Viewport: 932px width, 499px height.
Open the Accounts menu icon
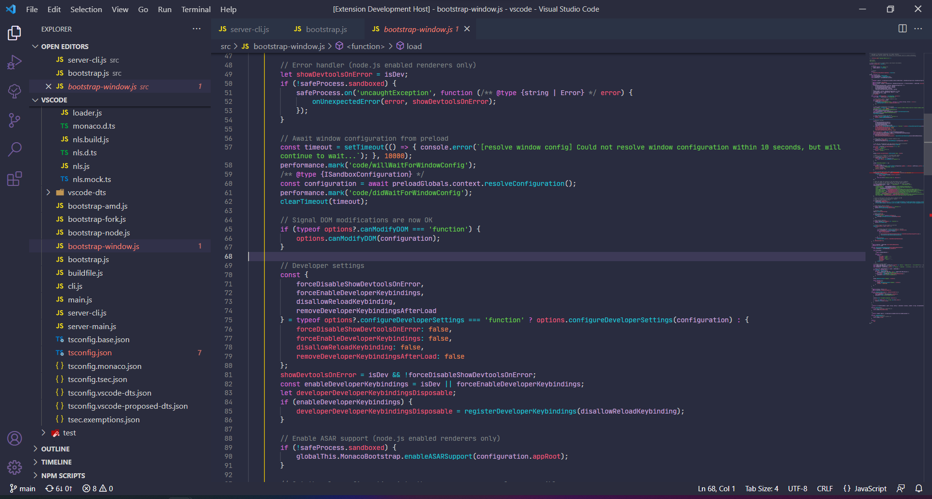(15, 438)
